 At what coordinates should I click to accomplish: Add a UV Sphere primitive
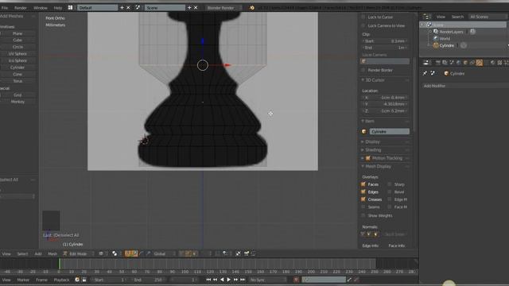point(17,54)
